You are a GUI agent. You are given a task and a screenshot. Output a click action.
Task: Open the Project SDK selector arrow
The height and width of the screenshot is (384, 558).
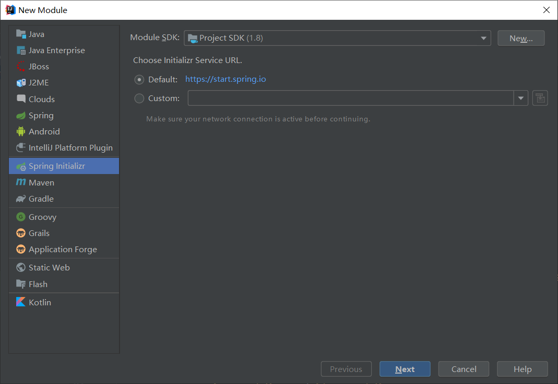click(483, 38)
